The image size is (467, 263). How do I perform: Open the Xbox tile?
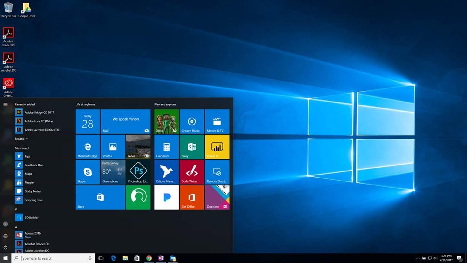point(166,122)
